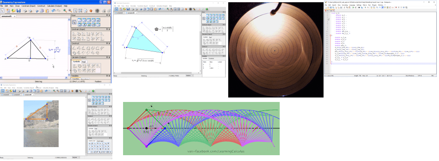The width and height of the screenshot is (439, 161).
Task: Switch to the Functions tab in the Variables panel
Action: [x=211, y=59]
